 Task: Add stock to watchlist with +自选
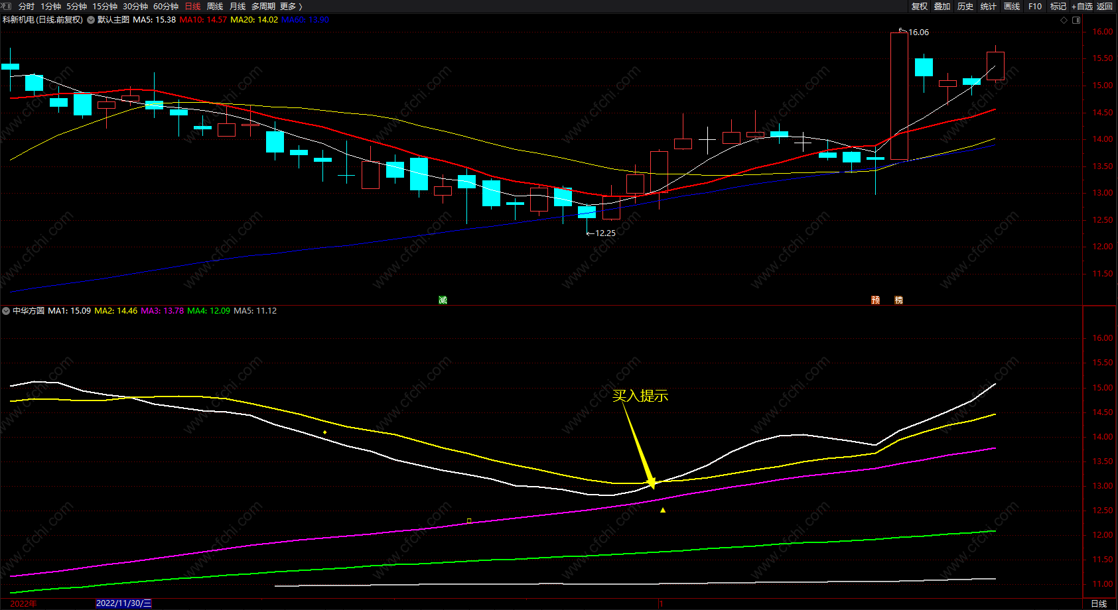[x=1082, y=7]
